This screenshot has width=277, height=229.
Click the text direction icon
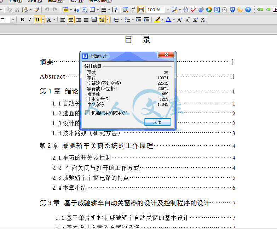point(115,10)
